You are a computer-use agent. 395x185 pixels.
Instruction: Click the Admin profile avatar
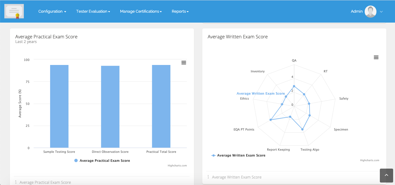click(x=370, y=11)
